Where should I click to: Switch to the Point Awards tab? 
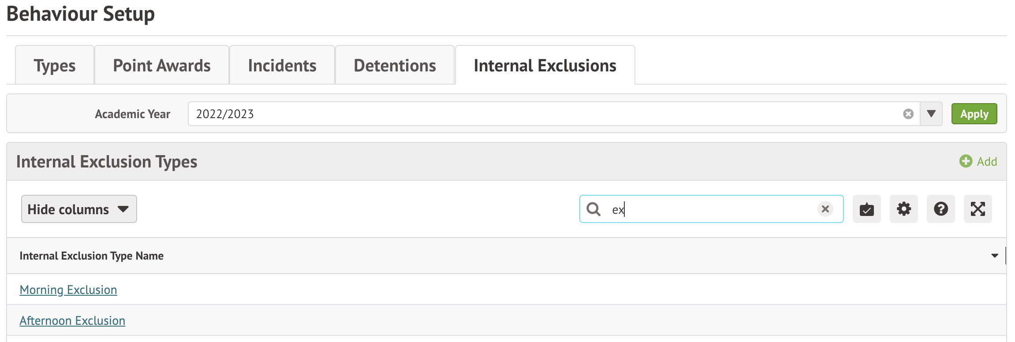[x=162, y=66]
